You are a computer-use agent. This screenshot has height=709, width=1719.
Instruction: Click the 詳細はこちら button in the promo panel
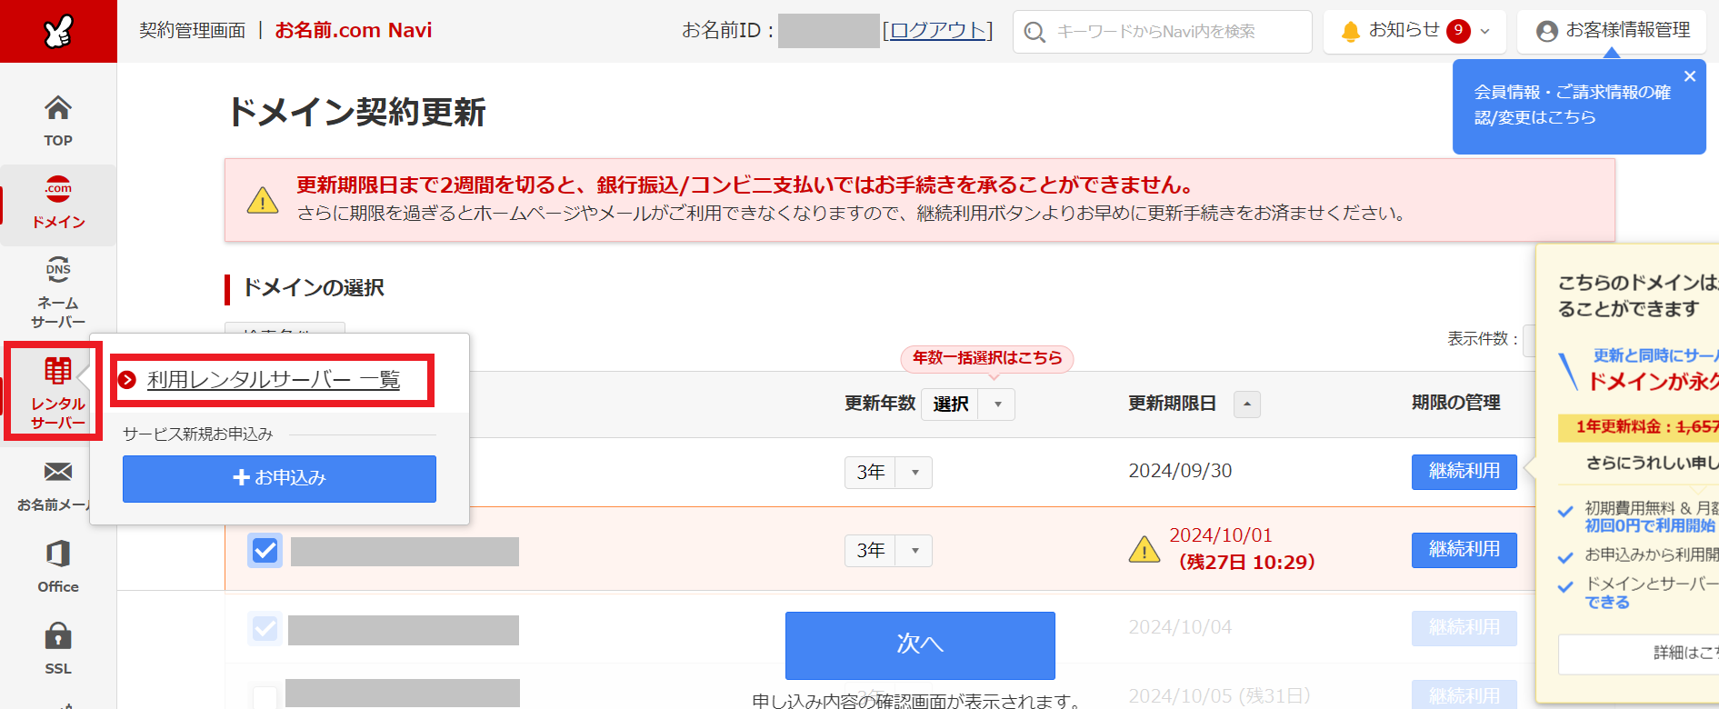1638,654
